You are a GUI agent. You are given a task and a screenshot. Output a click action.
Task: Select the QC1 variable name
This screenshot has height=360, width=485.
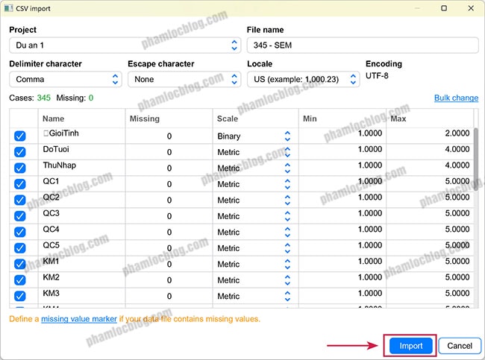click(51, 181)
